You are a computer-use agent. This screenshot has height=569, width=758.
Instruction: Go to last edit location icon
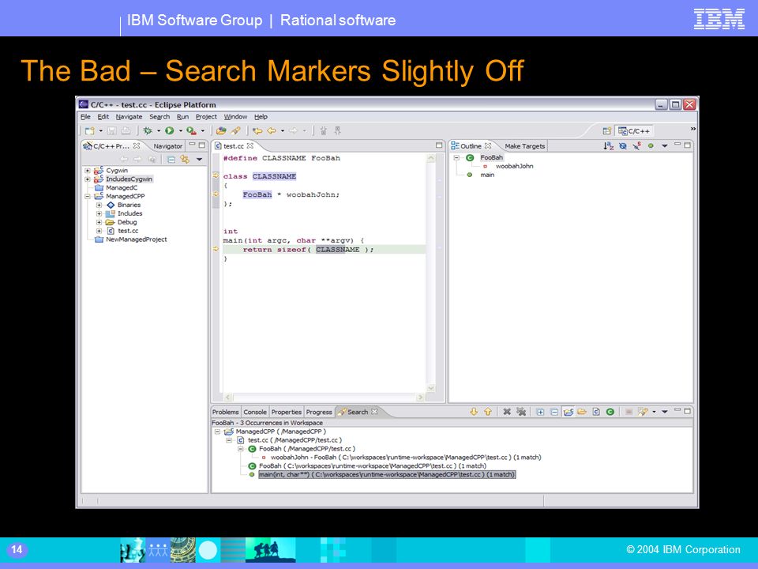coord(257,130)
